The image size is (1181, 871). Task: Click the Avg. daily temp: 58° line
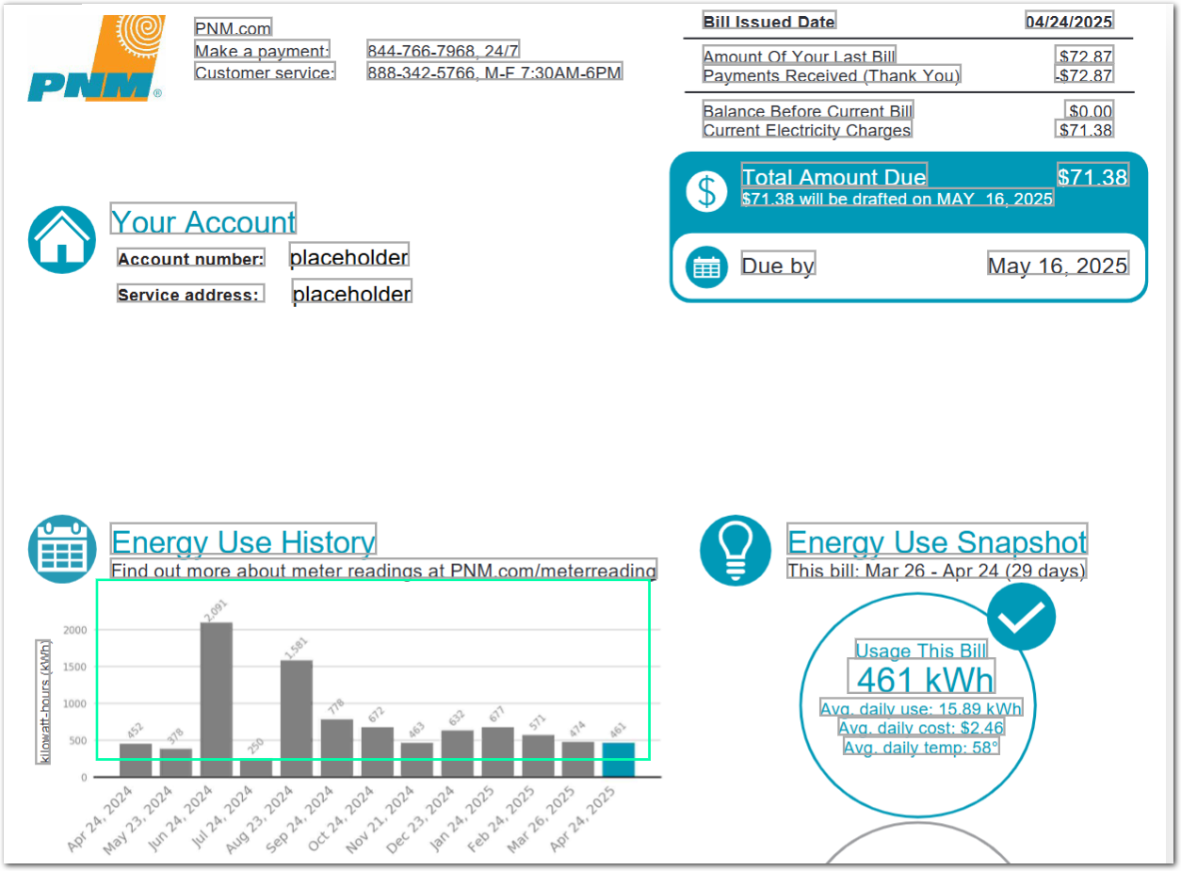921,747
